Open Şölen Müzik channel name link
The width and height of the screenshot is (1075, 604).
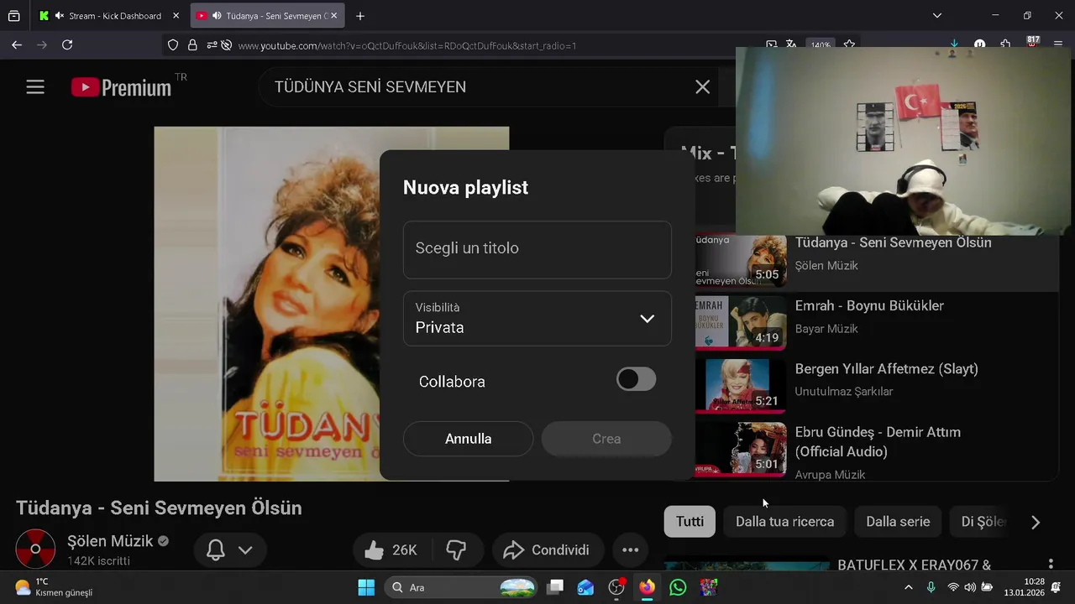click(110, 541)
